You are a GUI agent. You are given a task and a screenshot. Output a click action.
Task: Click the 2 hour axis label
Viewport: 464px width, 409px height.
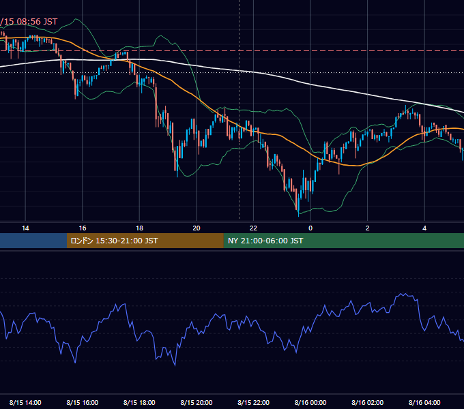368,228
